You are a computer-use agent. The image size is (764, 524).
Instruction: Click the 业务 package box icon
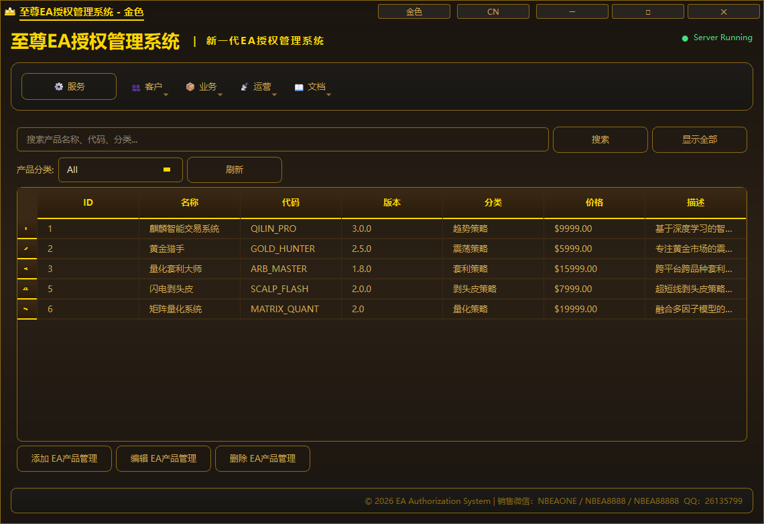(x=190, y=86)
